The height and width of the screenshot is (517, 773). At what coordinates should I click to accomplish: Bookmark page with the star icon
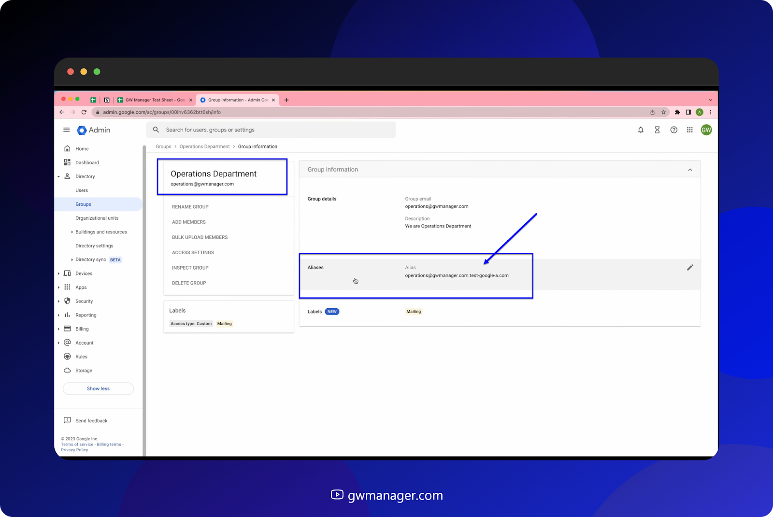[663, 112]
